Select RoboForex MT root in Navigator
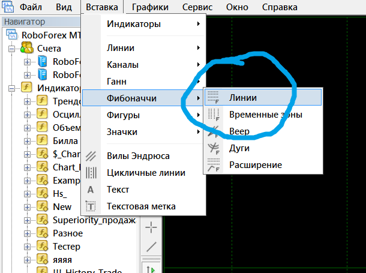Screen dimensions: 366x273 (x=51, y=35)
